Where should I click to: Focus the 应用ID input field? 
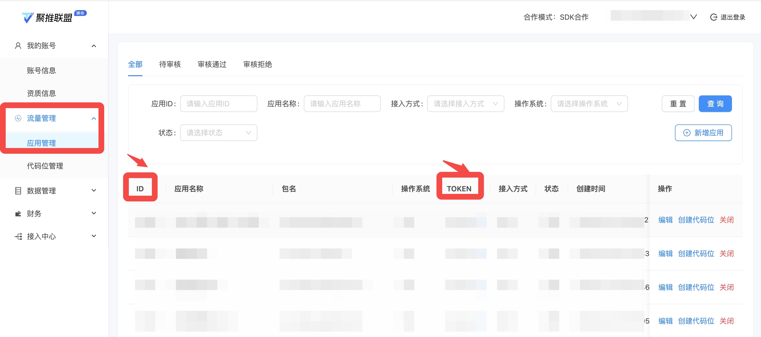click(x=219, y=104)
